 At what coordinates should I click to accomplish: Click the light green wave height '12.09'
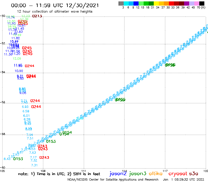[17, 59]
